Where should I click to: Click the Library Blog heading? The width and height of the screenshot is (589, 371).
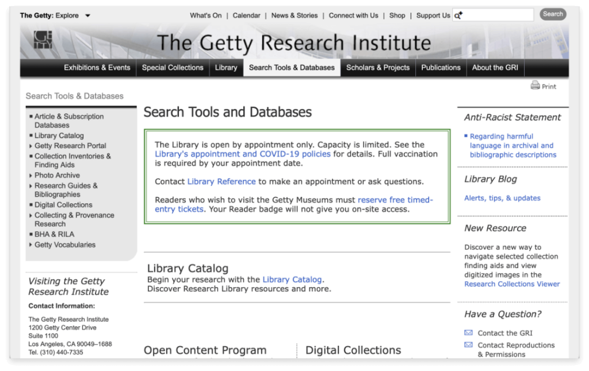491,179
